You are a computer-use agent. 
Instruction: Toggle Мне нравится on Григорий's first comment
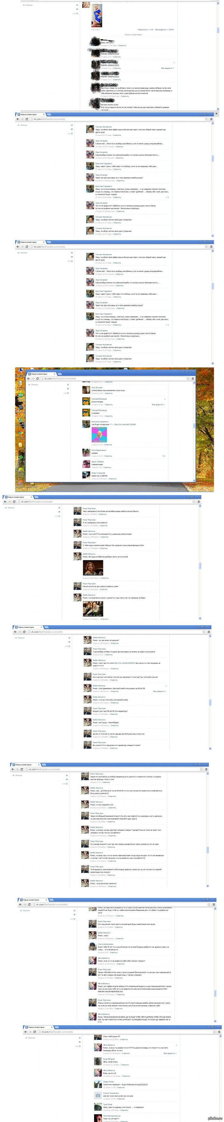click(x=158, y=405)
